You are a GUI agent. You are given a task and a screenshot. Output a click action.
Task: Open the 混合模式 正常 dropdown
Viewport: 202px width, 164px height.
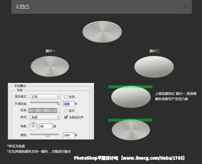point(45,97)
